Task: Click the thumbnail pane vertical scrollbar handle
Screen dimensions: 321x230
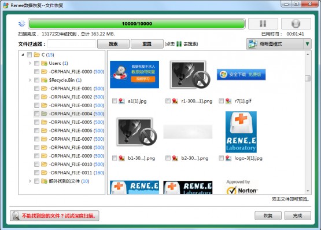Action: 308,78
